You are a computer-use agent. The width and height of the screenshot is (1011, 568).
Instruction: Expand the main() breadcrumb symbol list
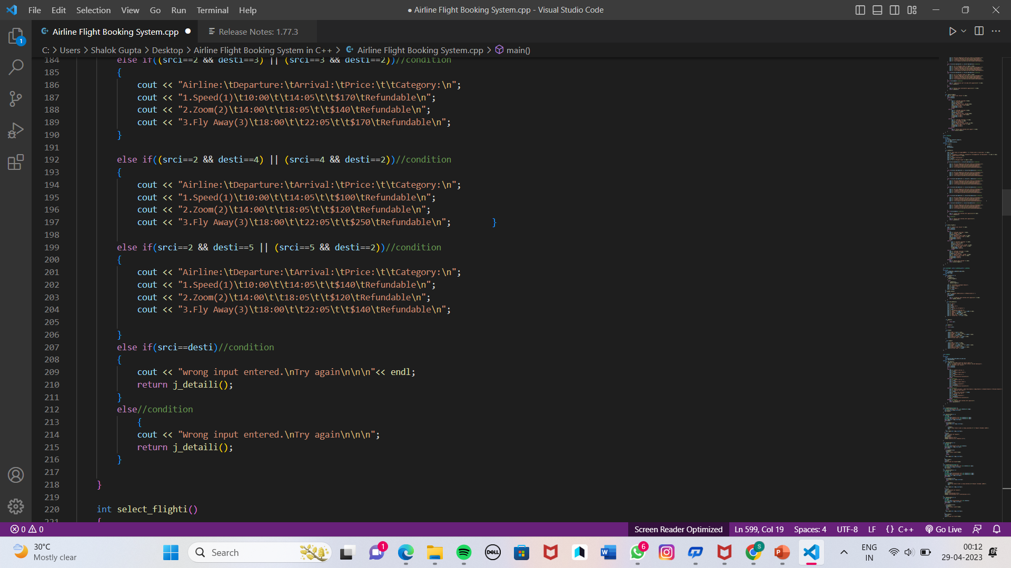pyautogui.click(x=518, y=50)
